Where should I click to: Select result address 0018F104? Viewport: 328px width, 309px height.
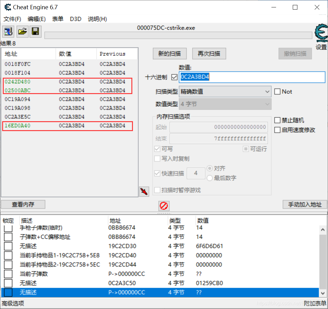click(18, 73)
